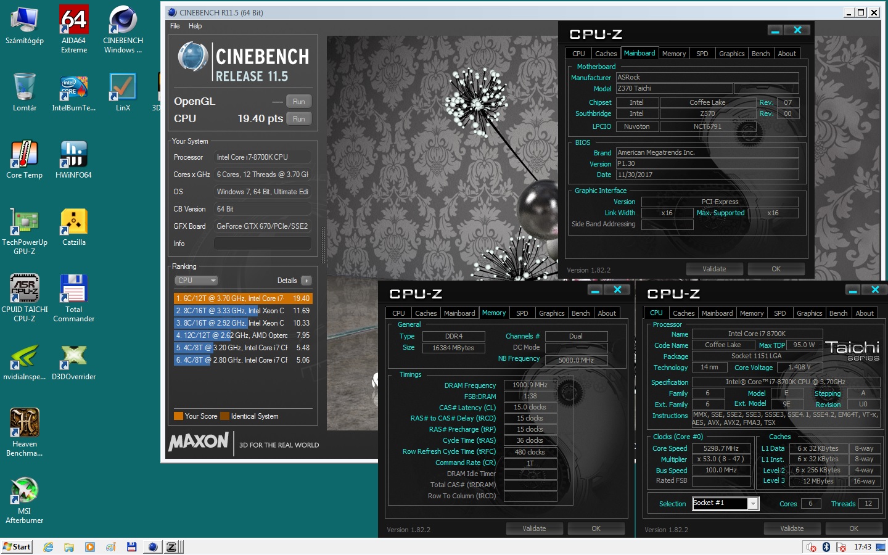Click orange Your Score legend swatch
888x555 pixels.
coord(178,416)
